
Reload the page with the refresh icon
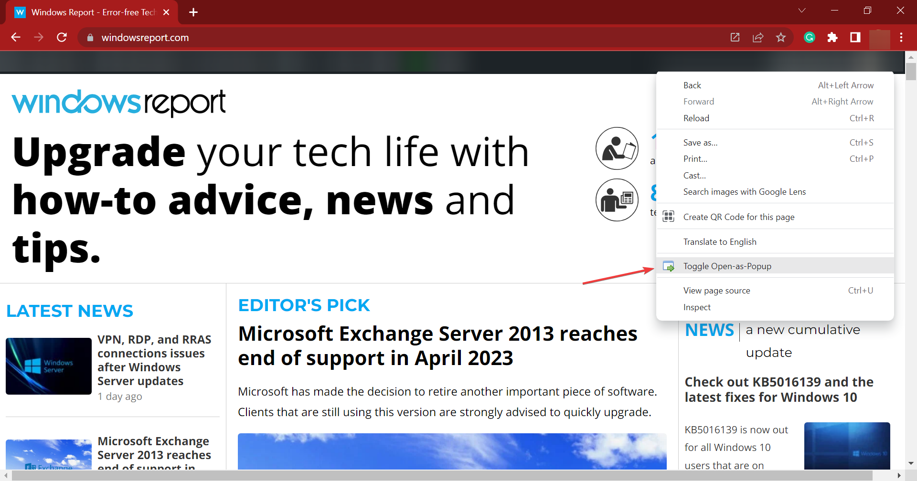click(62, 37)
